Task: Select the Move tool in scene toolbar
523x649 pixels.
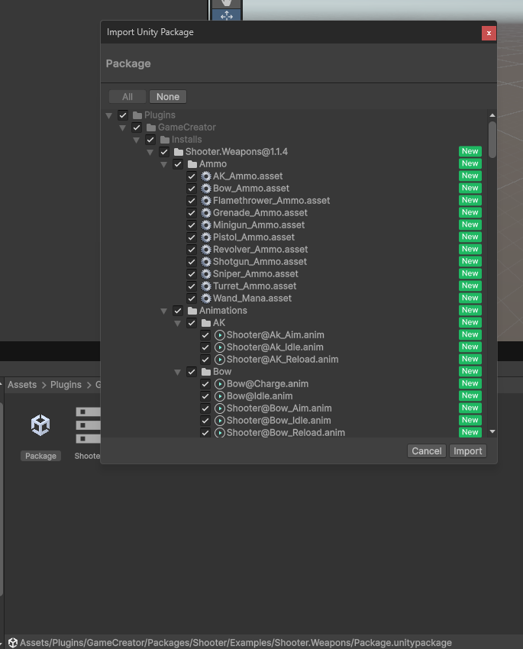Action: (x=226, y=16)
